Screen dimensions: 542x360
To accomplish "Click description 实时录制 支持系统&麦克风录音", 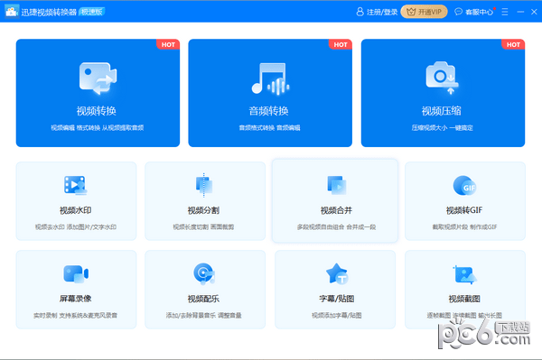I will coord(75,315).
